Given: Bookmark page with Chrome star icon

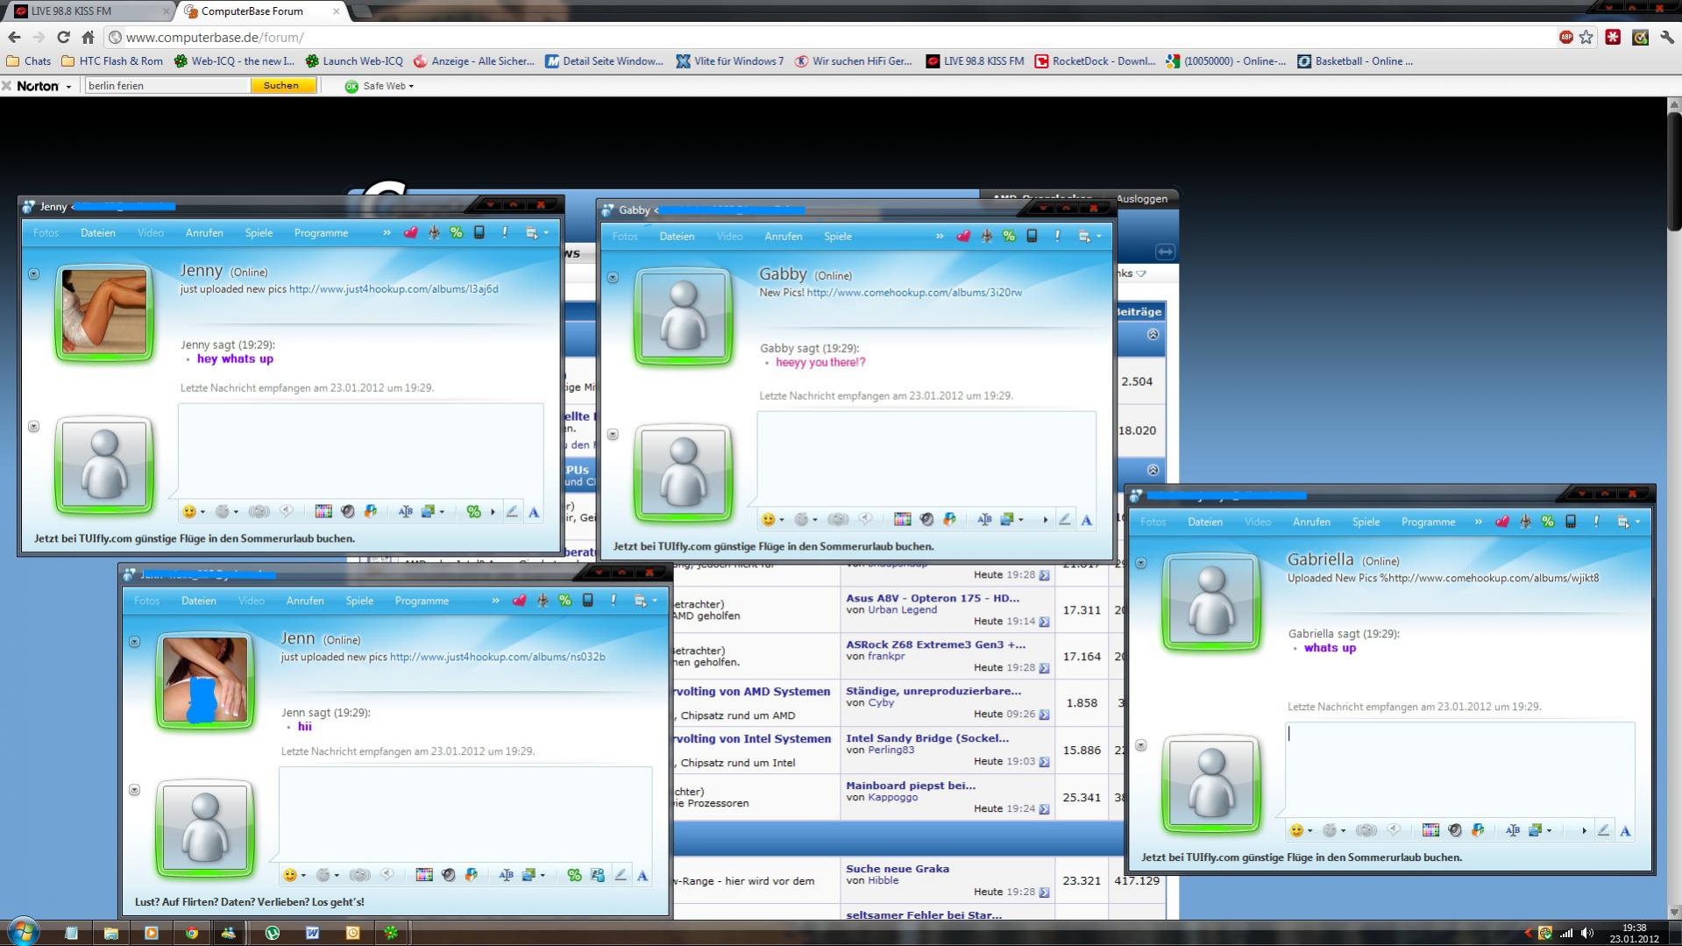Looking at the screenshot, I should coord(1586,37).
